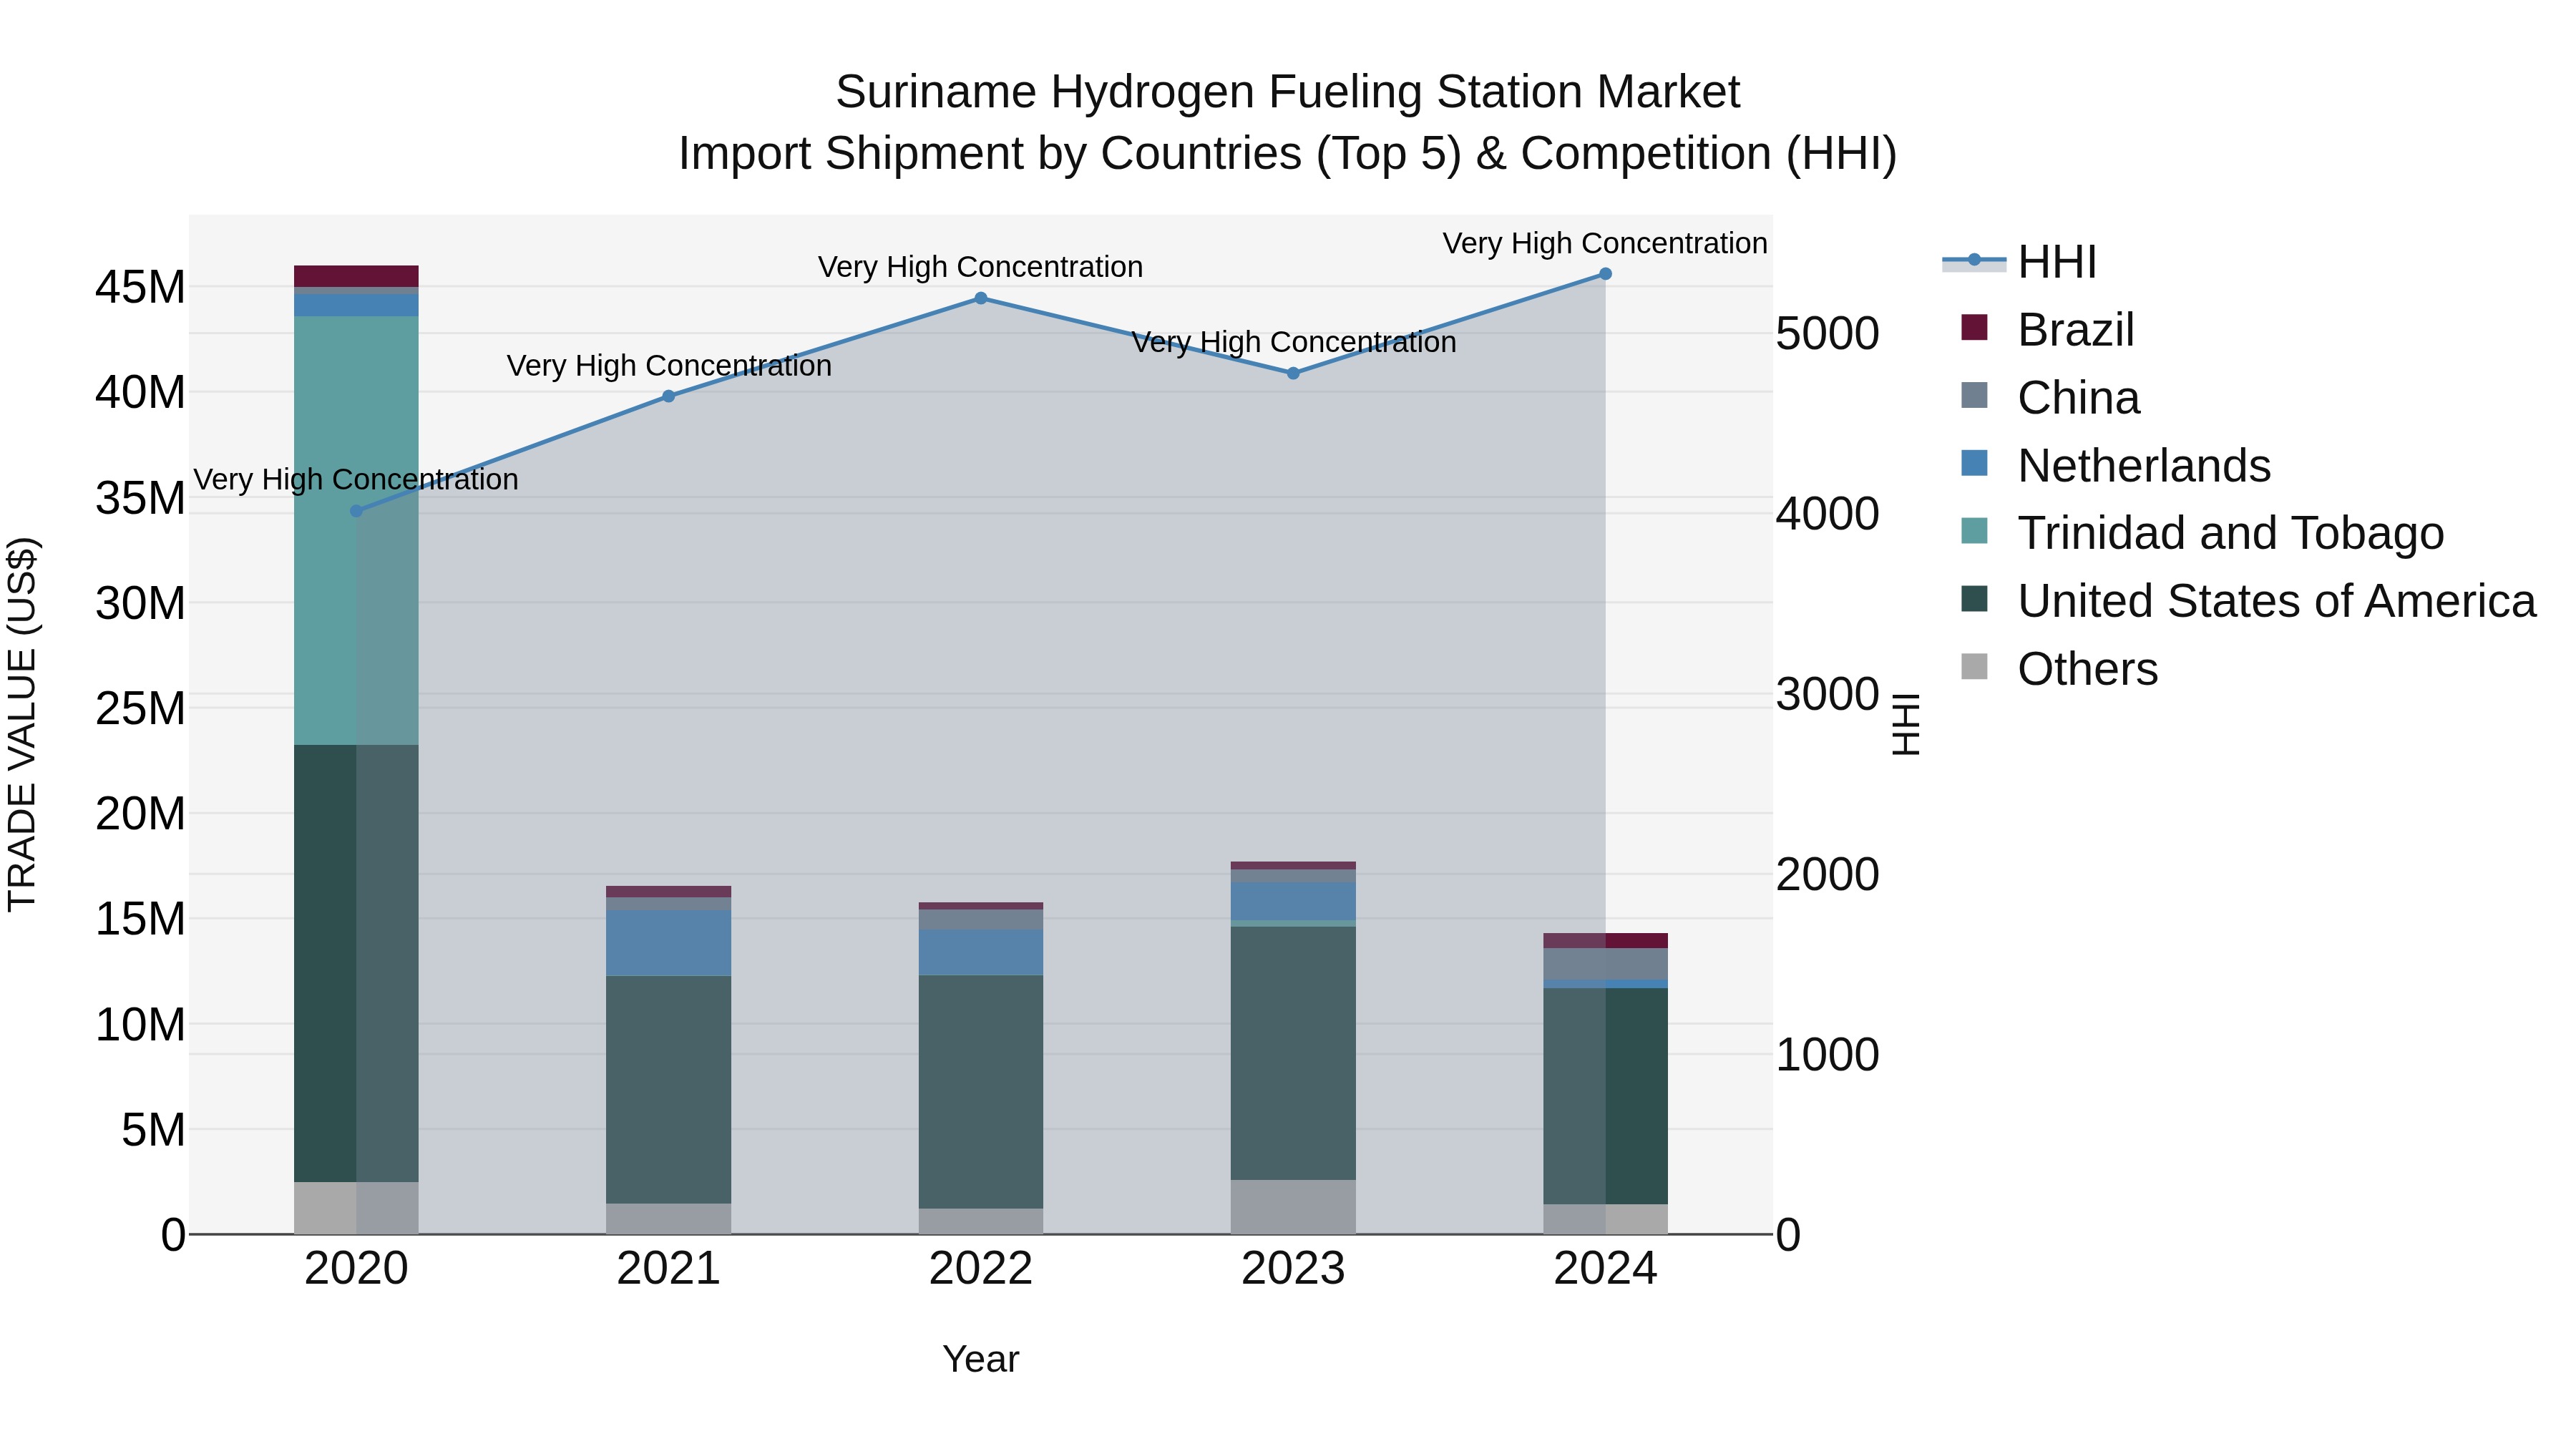The image size is (2576, 1449).
Task: Select the China legend label
Action: [x=2079, y=398]
